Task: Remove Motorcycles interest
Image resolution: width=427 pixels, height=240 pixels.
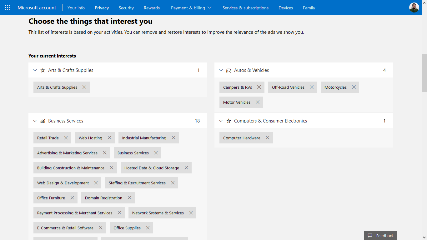Action: (354, 87)
